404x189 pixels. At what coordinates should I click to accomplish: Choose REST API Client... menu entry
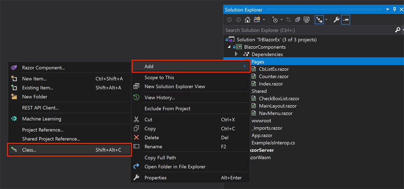point(69,108)
